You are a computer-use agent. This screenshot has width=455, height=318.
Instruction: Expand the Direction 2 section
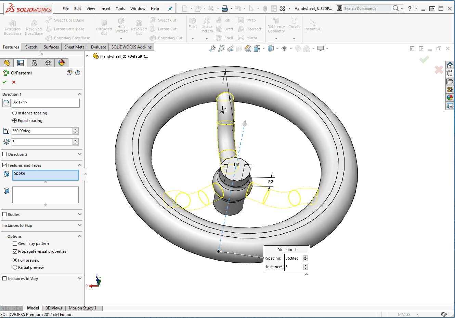pos(80,154)
